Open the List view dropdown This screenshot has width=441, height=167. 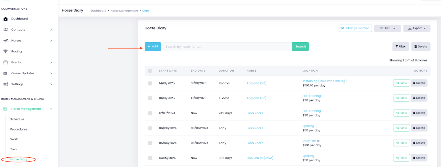[387, 28]
